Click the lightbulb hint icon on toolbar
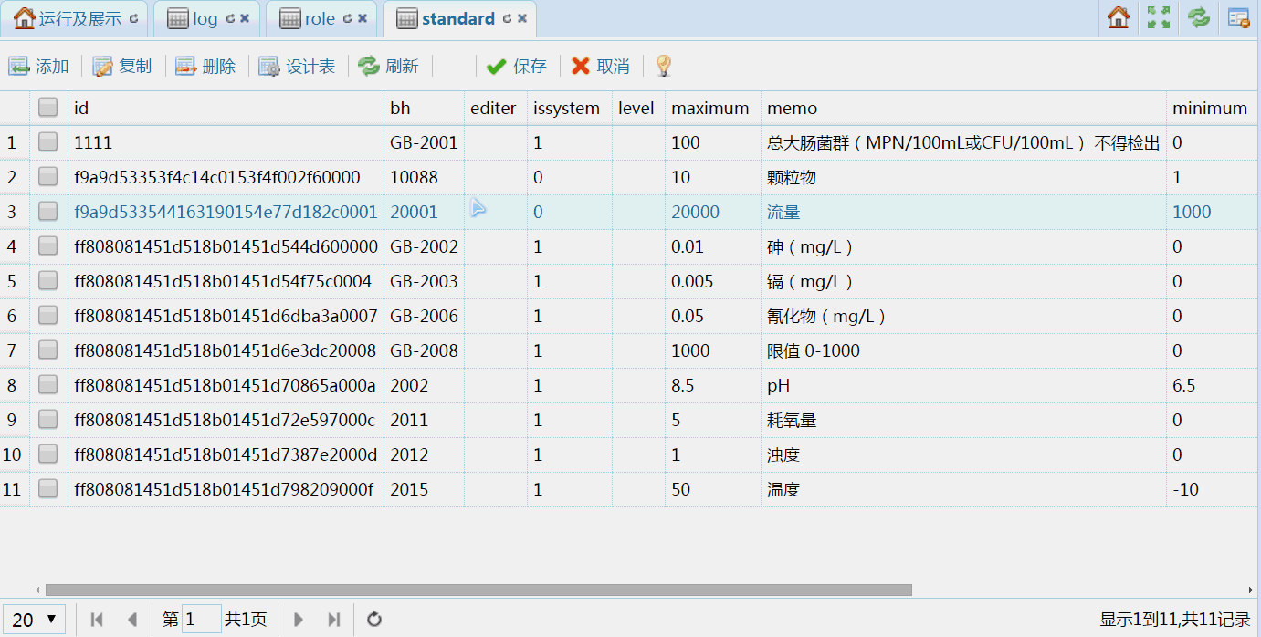Viewport: 1261px width, 637px height. 663,66
